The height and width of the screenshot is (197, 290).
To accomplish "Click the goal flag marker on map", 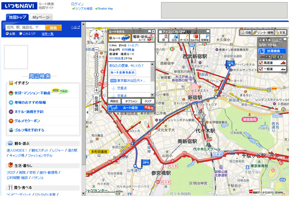I will [230, 64].
